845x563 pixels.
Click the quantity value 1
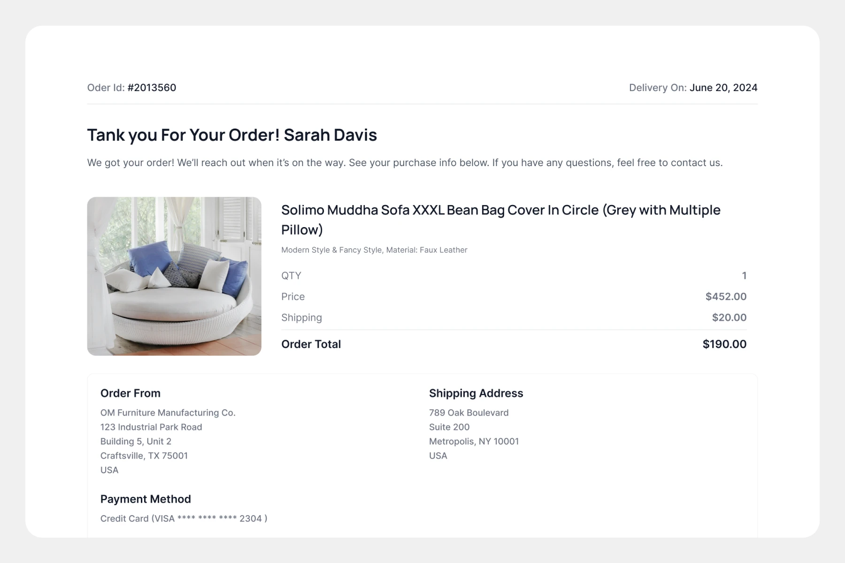tap(744, 276)
